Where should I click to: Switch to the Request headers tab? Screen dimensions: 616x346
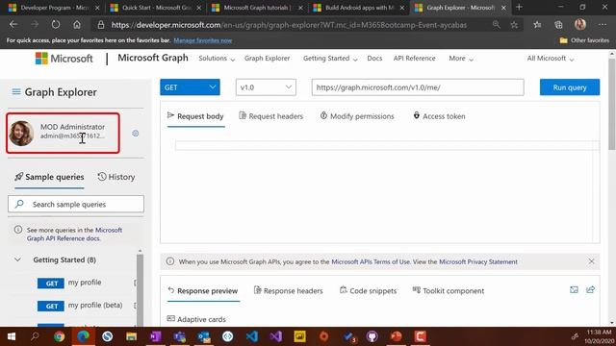tap(271, 116)
